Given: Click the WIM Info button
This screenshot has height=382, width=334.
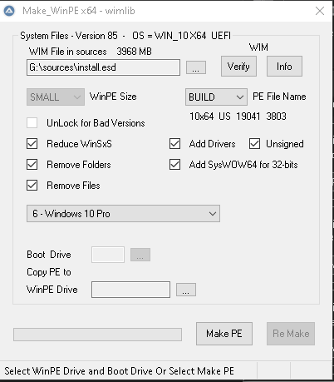Looking at the screenshot, I should 284,67.
